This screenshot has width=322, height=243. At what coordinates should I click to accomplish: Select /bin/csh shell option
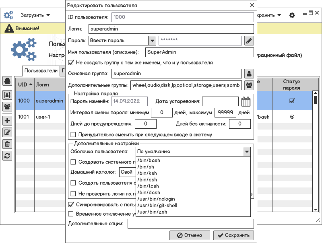tap(193, 179)
